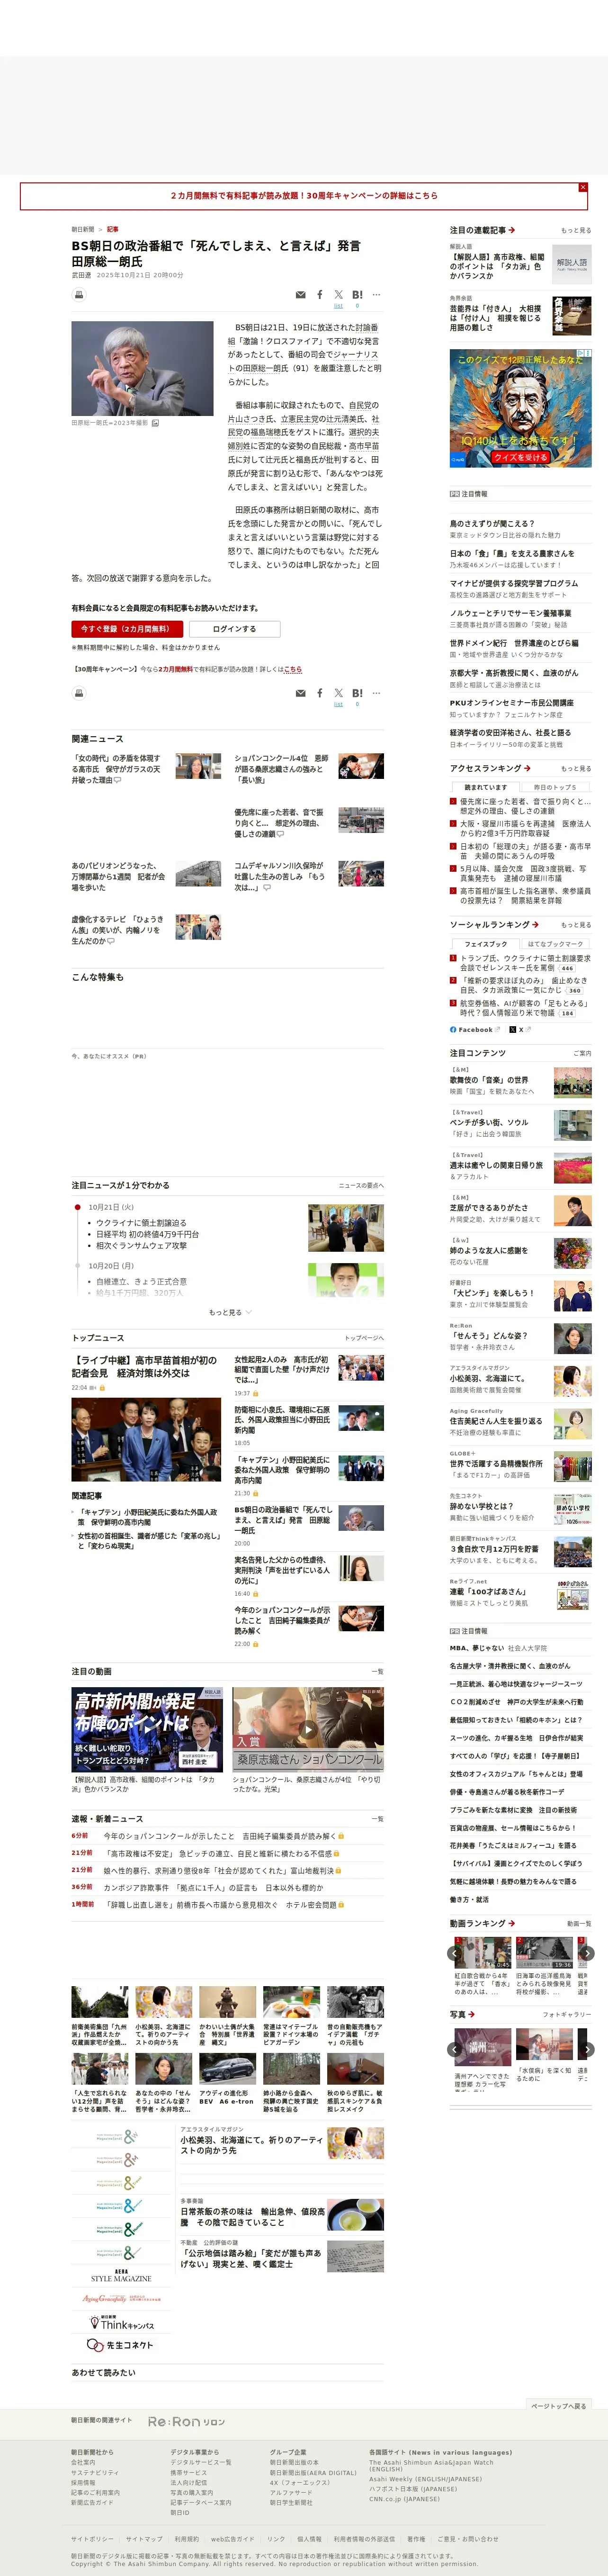The width and height of the screenshot is (608, 2576).
Task: Close the 30周年キャンペーン banner
Action: click(x=583, y=187)
